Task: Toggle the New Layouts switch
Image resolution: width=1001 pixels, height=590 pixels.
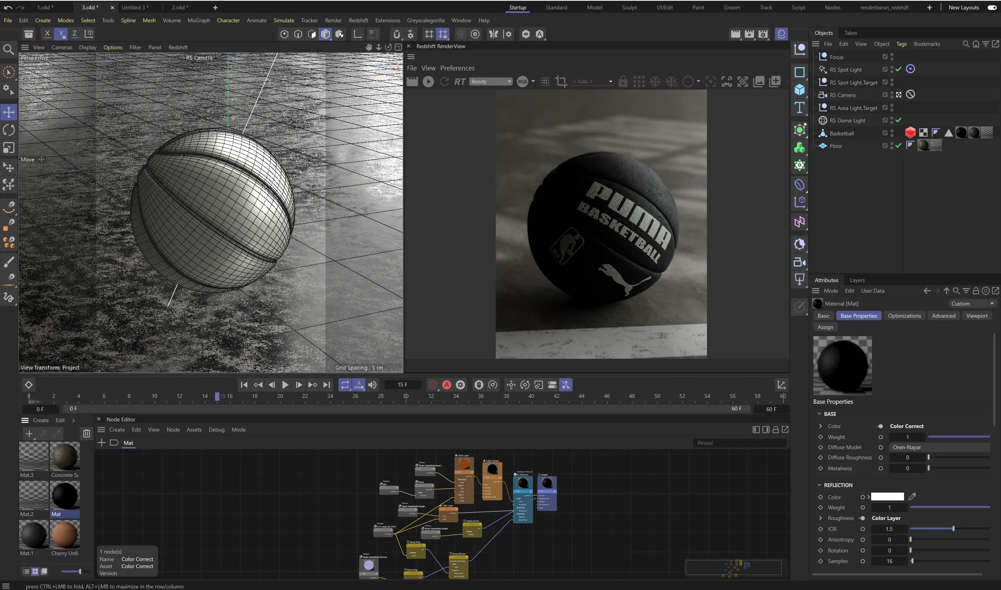Action: pyautogui.click(x=992, y=7)
